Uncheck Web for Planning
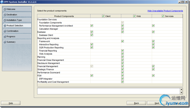Screen dimensions: 190x108 point(122,57)
